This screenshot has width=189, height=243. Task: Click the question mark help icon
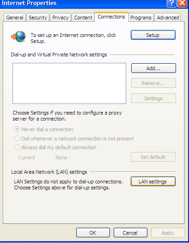tap(171, 3)
